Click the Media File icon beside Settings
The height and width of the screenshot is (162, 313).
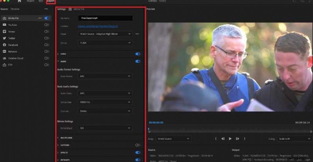point(70,9)
